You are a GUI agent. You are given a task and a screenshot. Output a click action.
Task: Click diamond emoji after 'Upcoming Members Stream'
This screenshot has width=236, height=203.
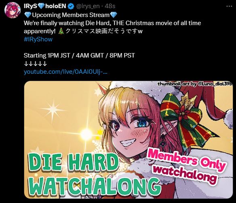113,15
